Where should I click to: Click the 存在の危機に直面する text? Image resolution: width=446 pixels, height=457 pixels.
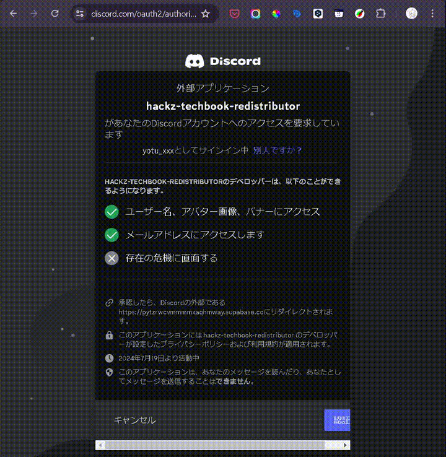pos(172,258)
